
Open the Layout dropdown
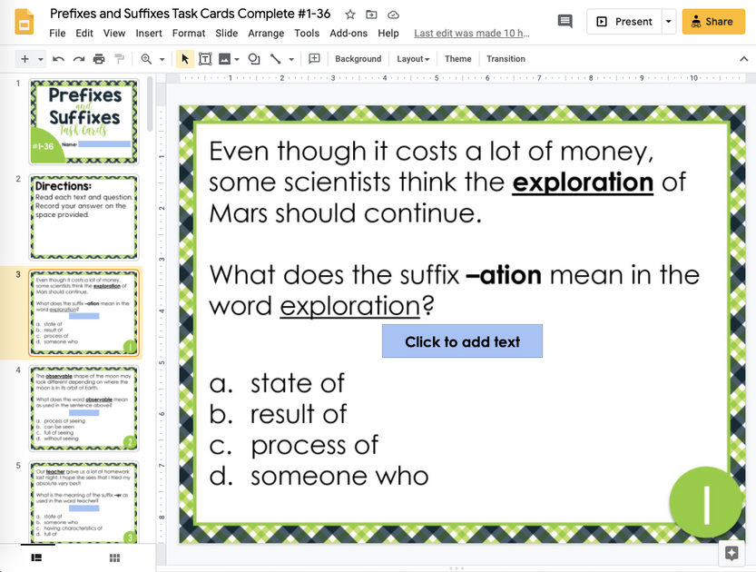(413, 59)
